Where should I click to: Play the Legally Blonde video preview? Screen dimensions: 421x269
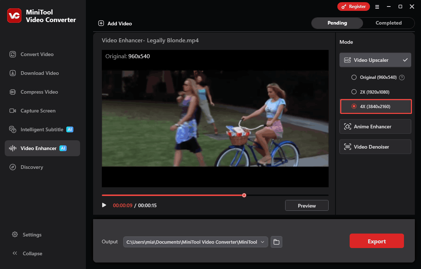[x=104, y=205]
